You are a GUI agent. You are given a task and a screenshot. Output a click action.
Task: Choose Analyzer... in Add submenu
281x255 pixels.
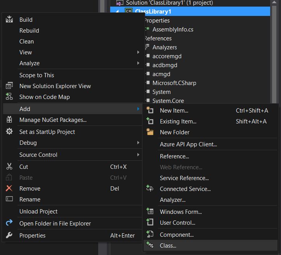[x=211, y=199]
